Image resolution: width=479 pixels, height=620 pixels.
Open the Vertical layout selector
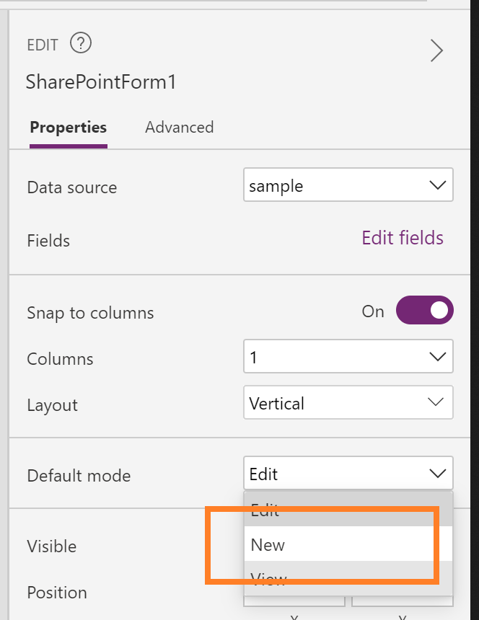[x=348, y=403]
